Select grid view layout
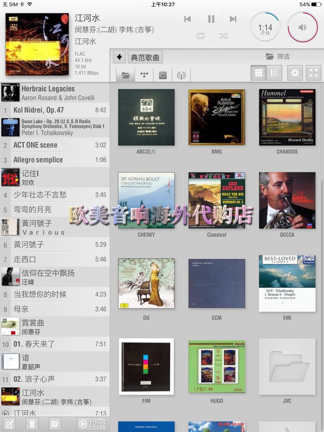 pyautogui.click(x=259, y=73)
